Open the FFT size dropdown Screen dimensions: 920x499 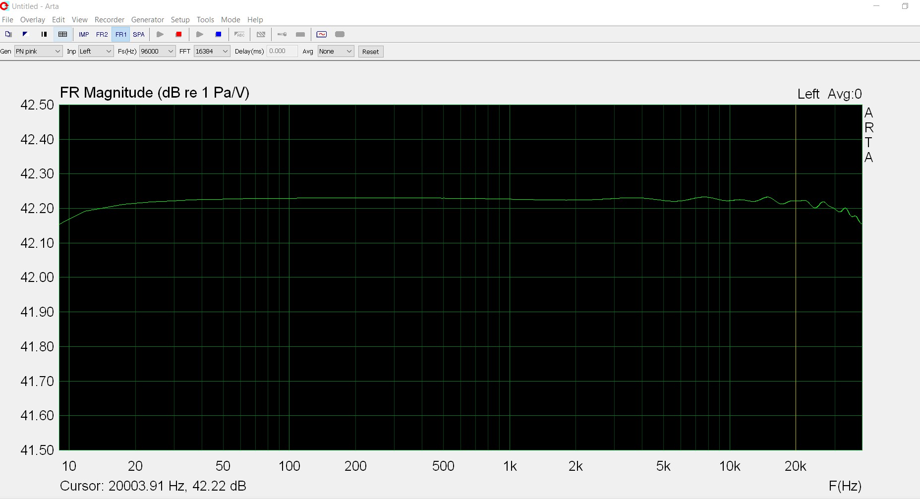pos(212,51)
